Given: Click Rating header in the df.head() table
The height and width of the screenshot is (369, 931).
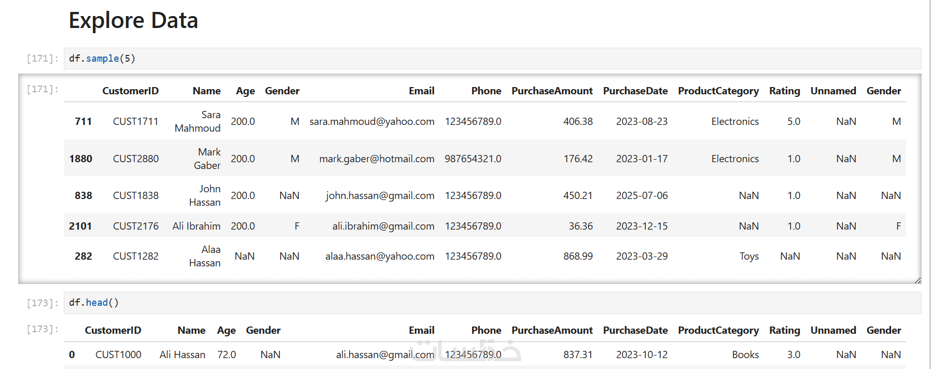Looking at the screenshot, I should point(784,330).
